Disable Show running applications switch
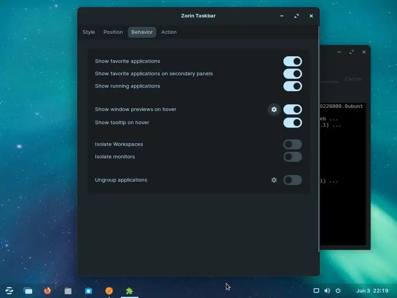397x298 pixels. (x=292, y=86)
